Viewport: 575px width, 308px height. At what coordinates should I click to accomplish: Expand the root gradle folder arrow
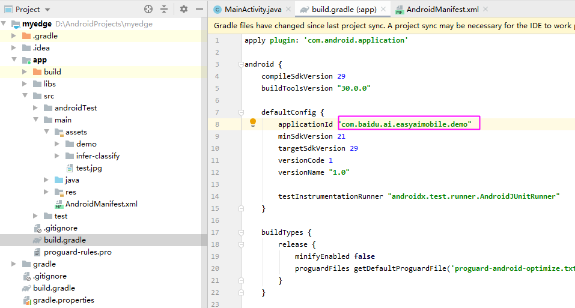14,264
